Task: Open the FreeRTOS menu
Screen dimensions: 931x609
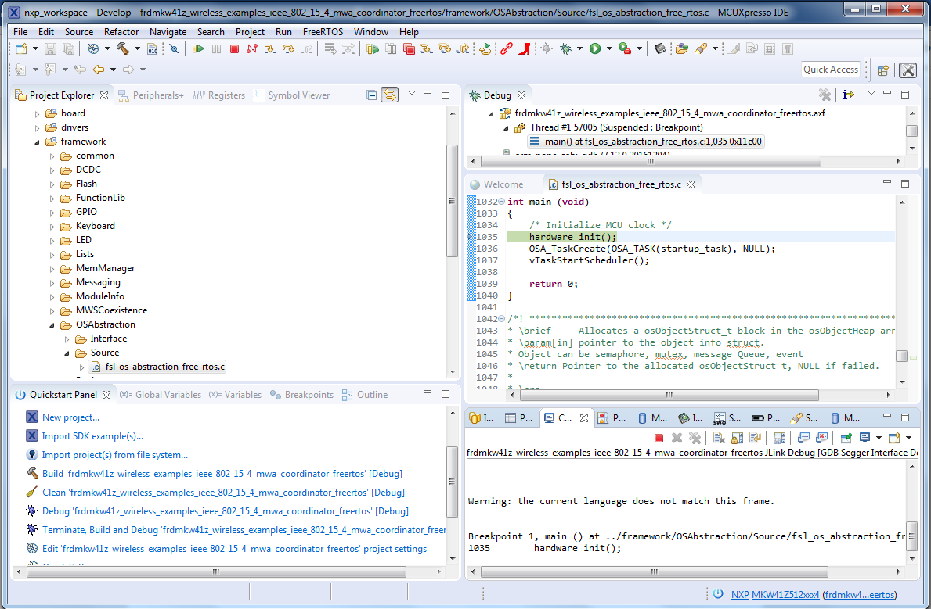Action: [323, 32]
